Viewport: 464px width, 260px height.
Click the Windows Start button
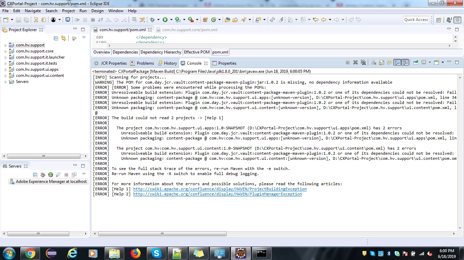[9, 253]
